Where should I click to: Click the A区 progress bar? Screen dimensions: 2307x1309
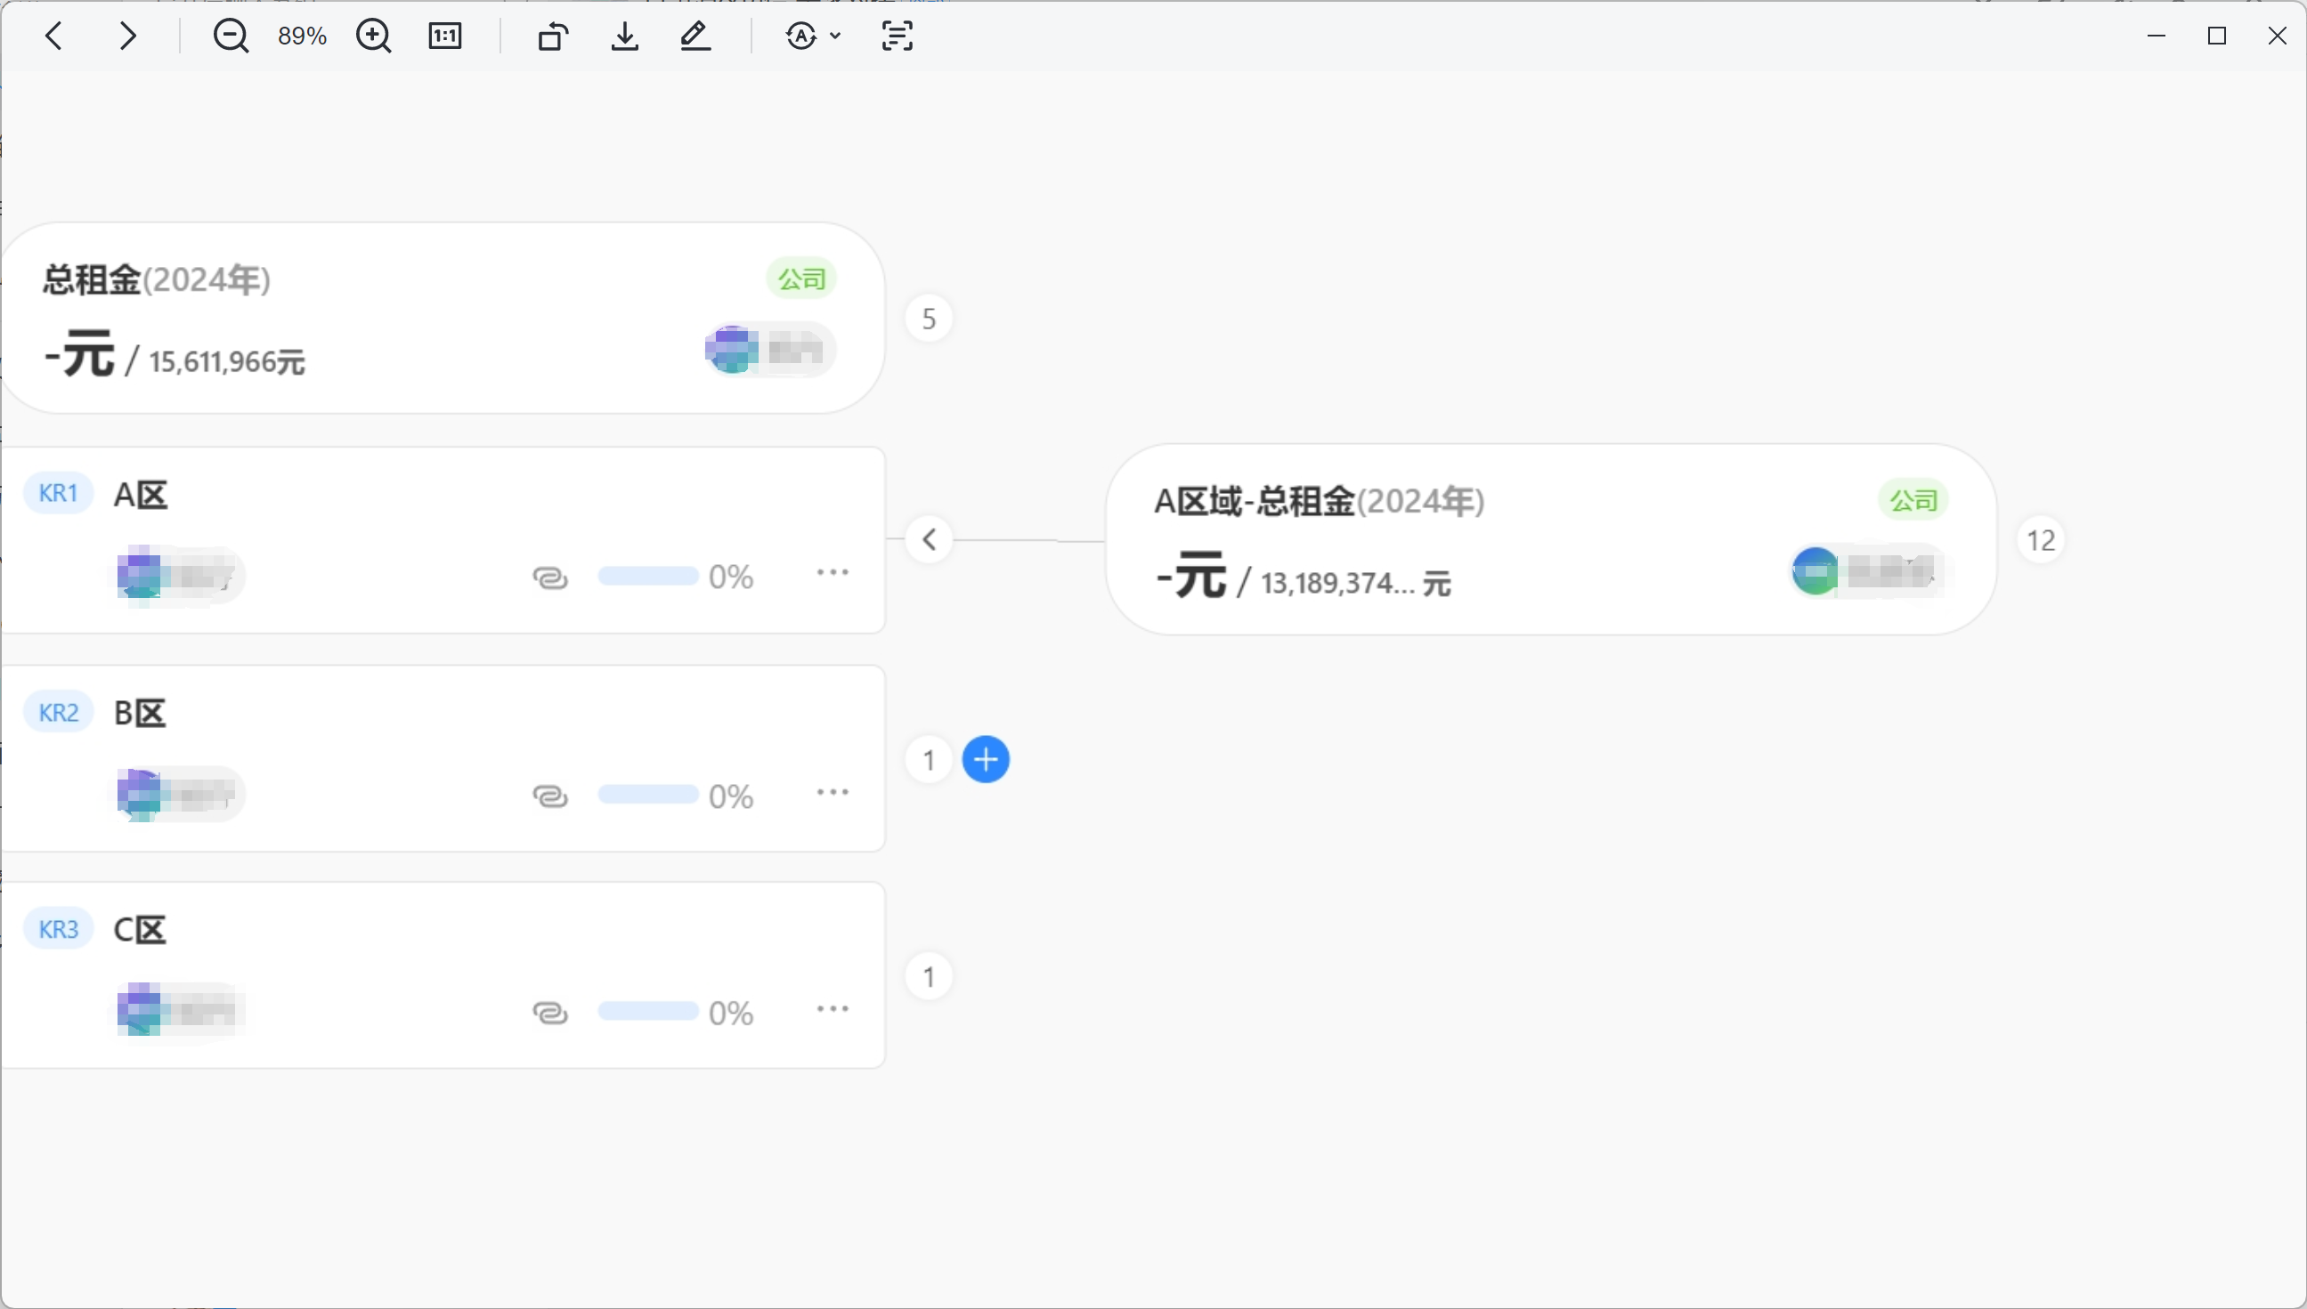(x=648, y=577)
